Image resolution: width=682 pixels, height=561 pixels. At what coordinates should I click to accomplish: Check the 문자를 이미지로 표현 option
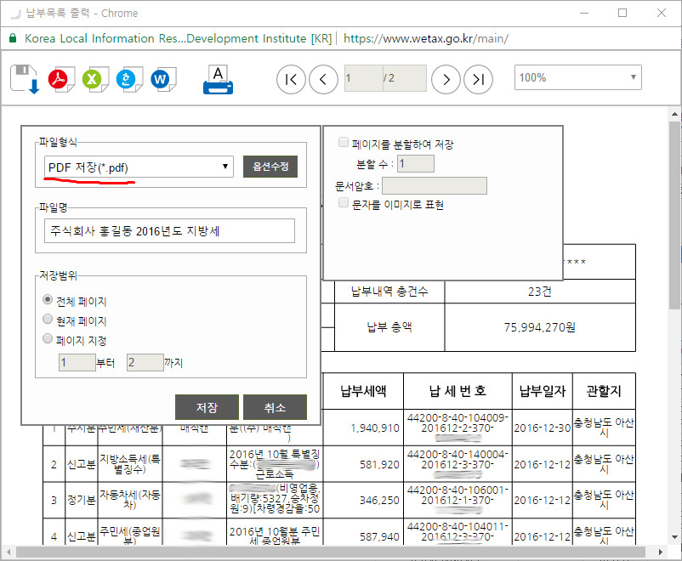click(x=344, y=205)
